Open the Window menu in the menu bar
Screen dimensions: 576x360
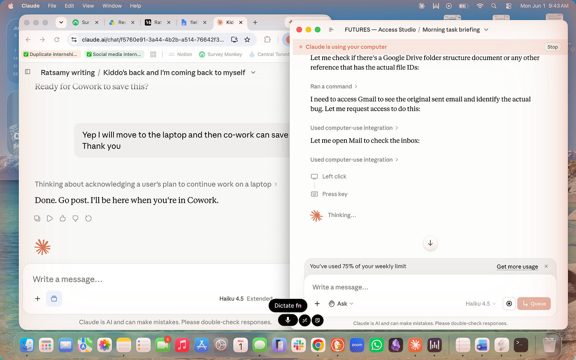point(112,6)
